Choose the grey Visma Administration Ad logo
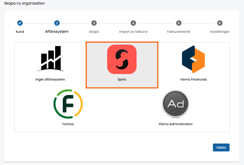244x165 pixels. click(176, 104)
